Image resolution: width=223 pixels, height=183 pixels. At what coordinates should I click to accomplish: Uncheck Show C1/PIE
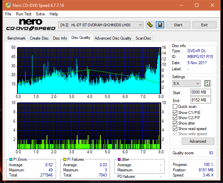pyautogui.click(x=175, y=112)
